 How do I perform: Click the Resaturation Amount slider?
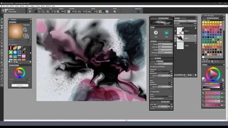tap(159, 71)
